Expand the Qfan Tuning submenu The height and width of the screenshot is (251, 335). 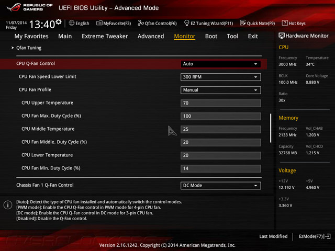[29, 48]
